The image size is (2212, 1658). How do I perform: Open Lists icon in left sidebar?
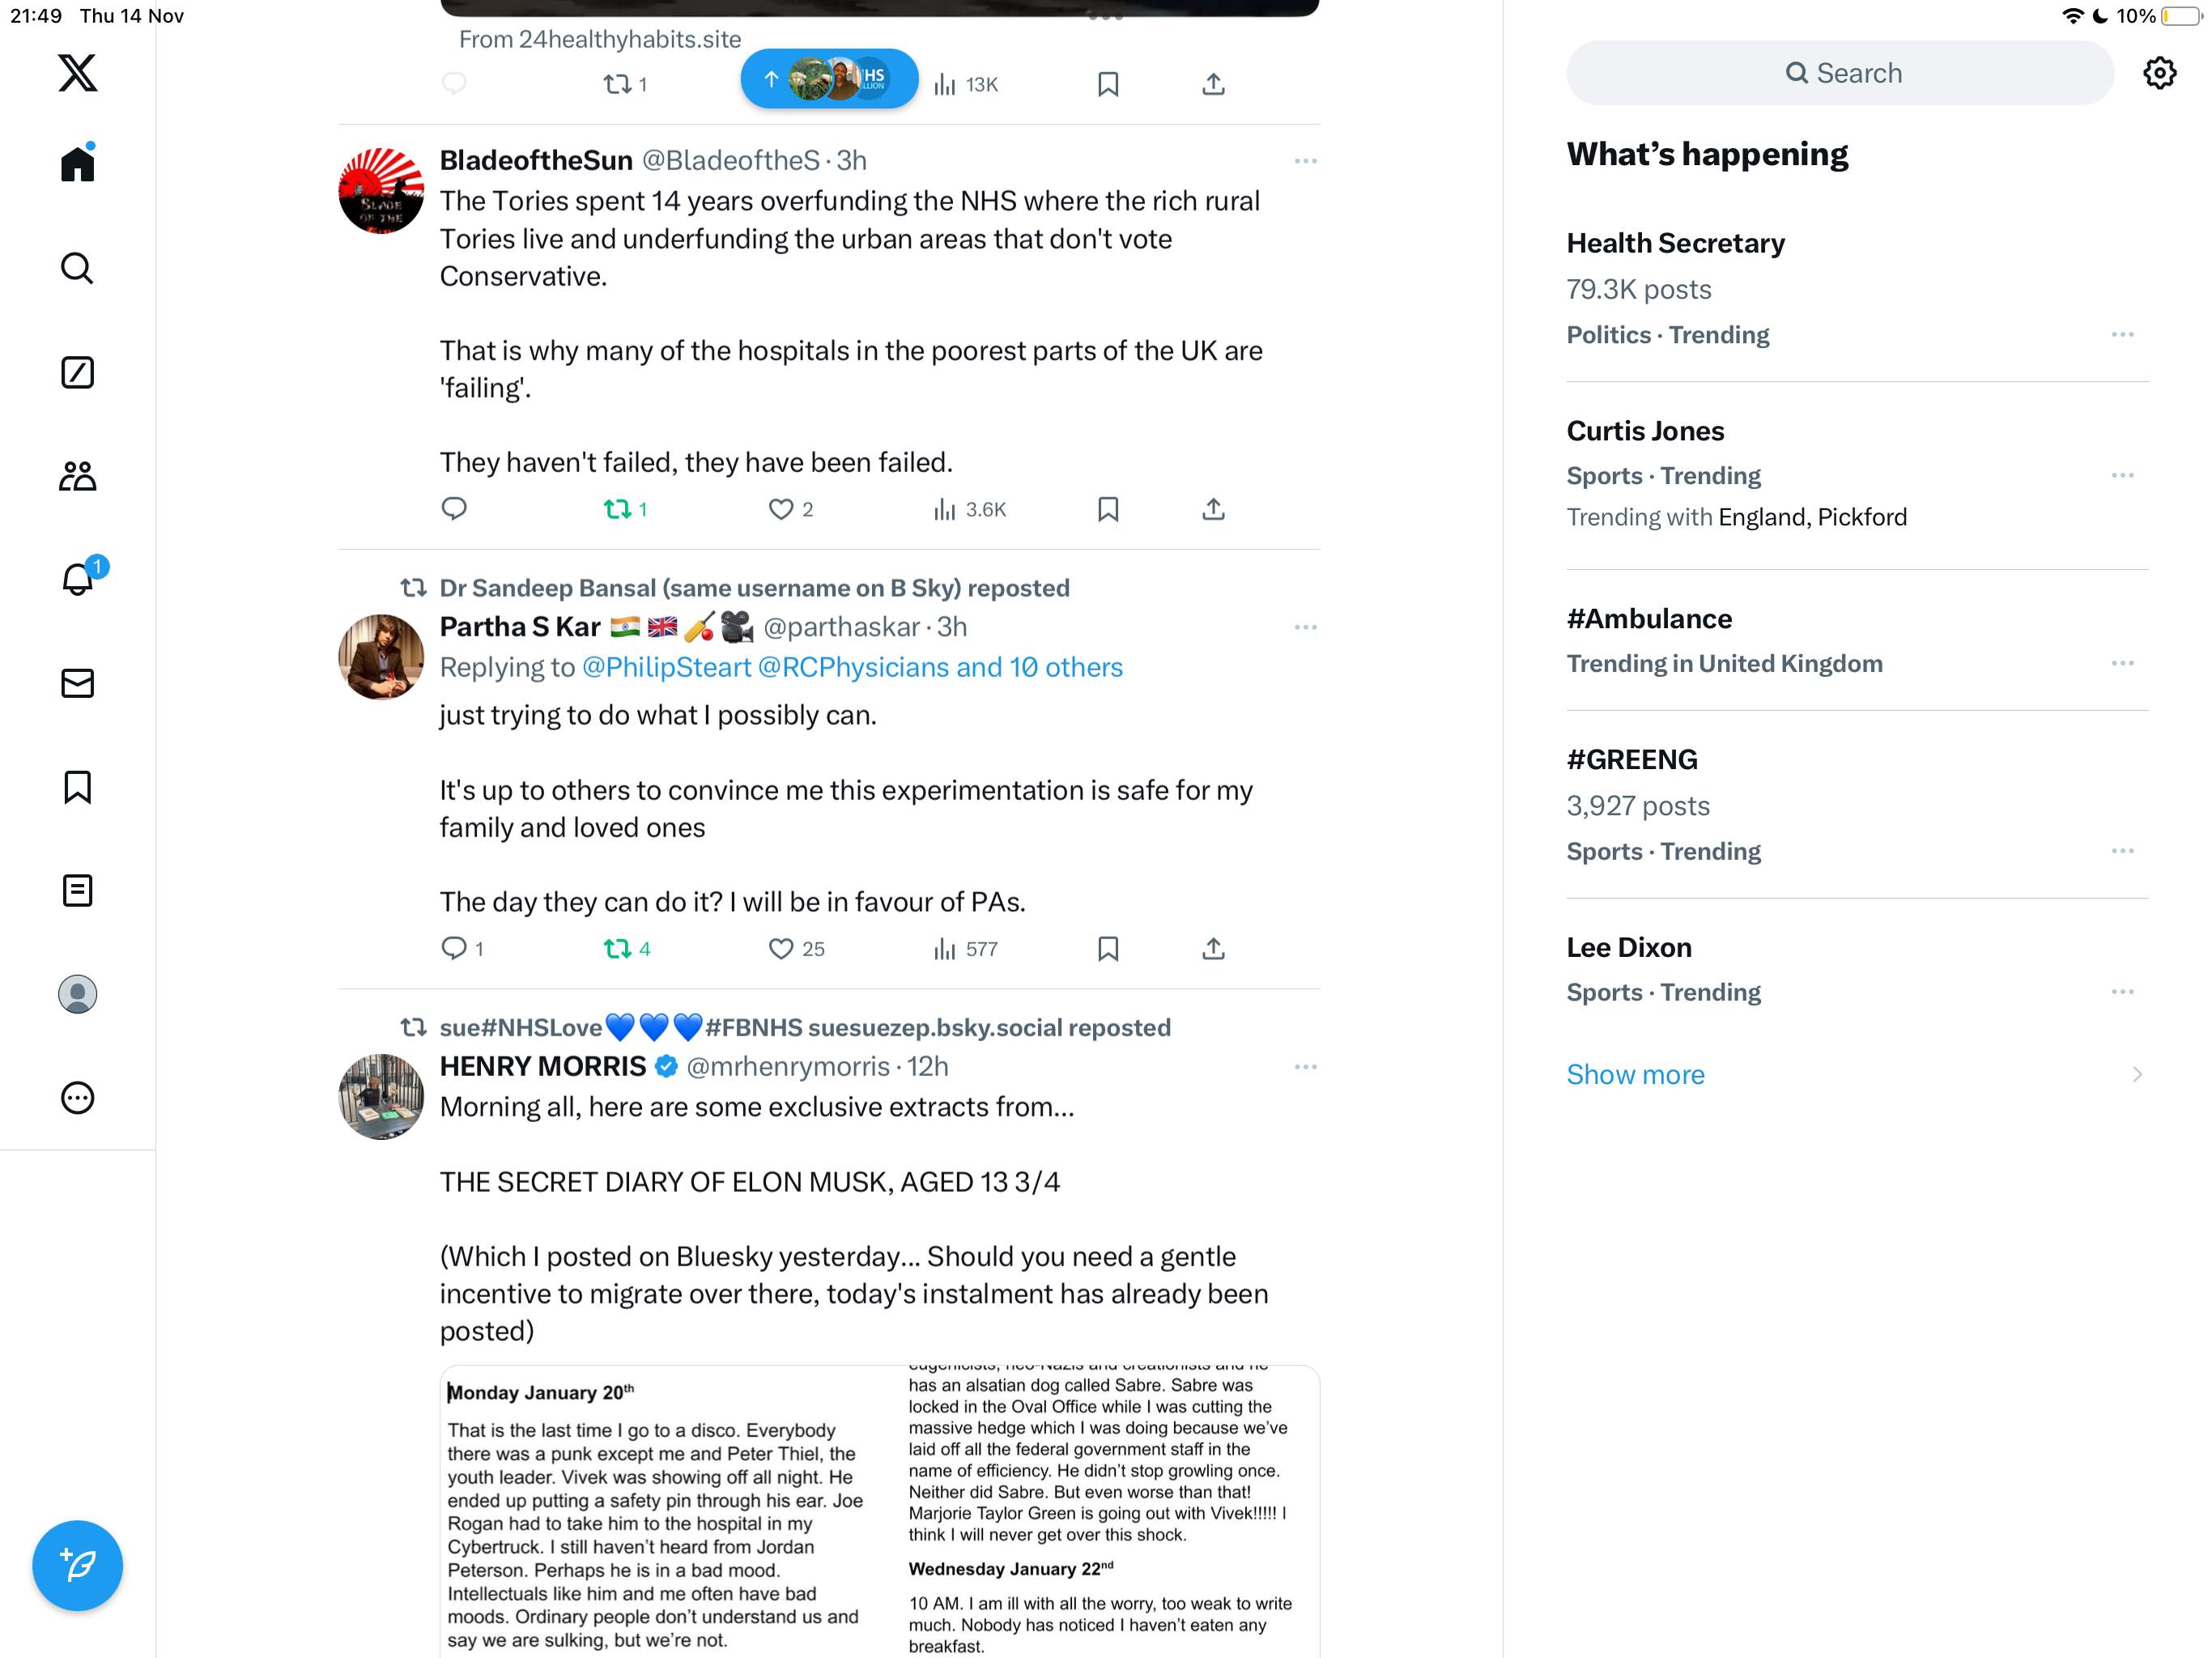[x=77, y=890]
